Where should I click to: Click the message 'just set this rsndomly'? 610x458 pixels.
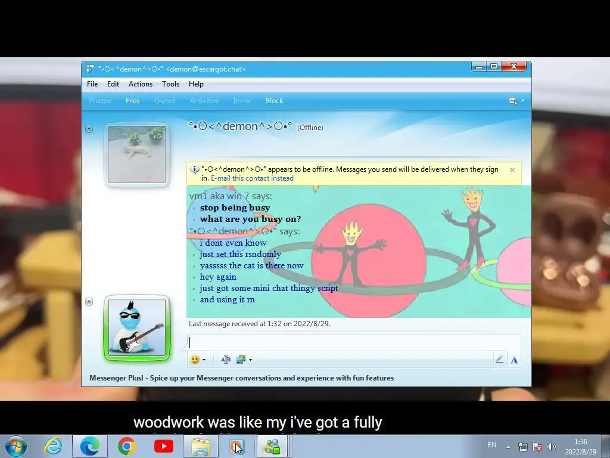[241, 254]
